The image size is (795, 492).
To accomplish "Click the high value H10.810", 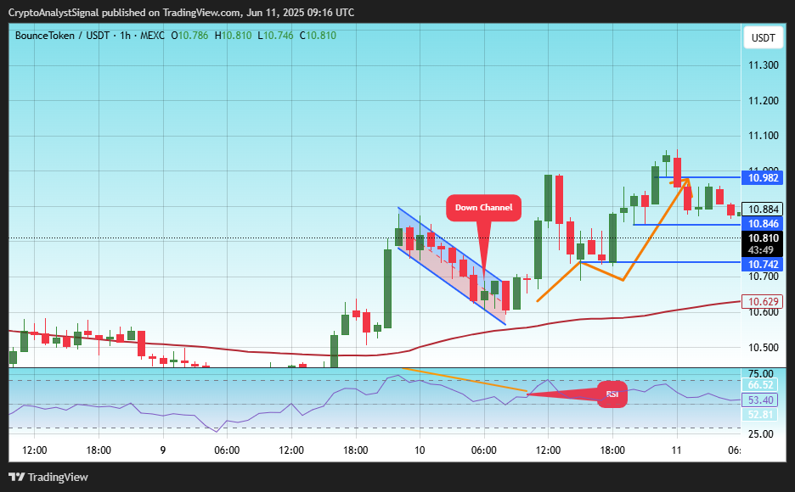I will [233, 36].
